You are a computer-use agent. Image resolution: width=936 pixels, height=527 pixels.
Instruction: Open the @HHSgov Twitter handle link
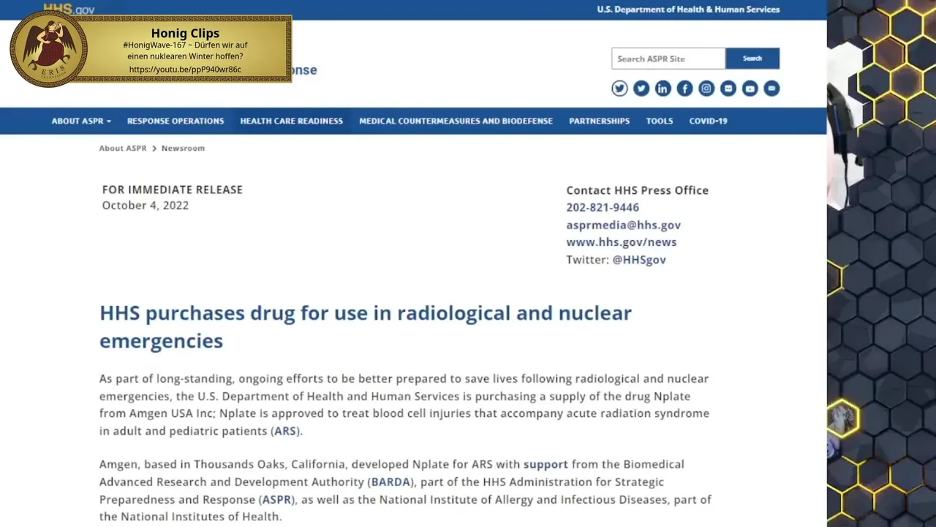(639, 260)
